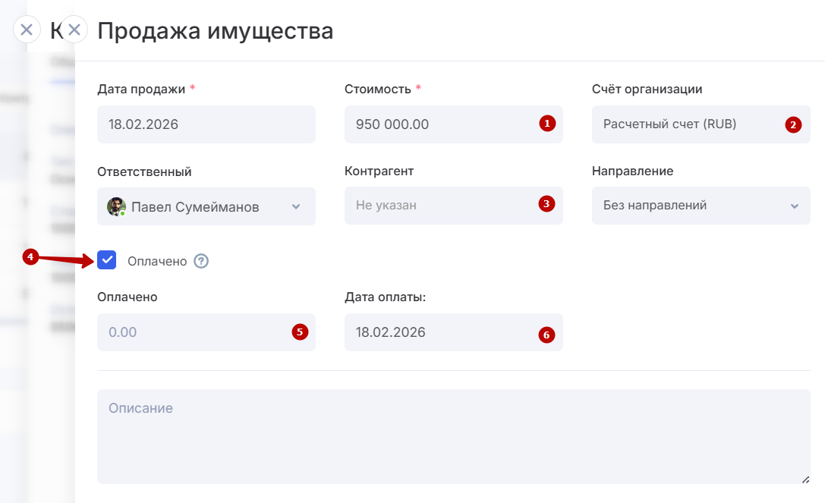Click the red marker numbered 3
The image size is (825, 503).
coord(546,203)
